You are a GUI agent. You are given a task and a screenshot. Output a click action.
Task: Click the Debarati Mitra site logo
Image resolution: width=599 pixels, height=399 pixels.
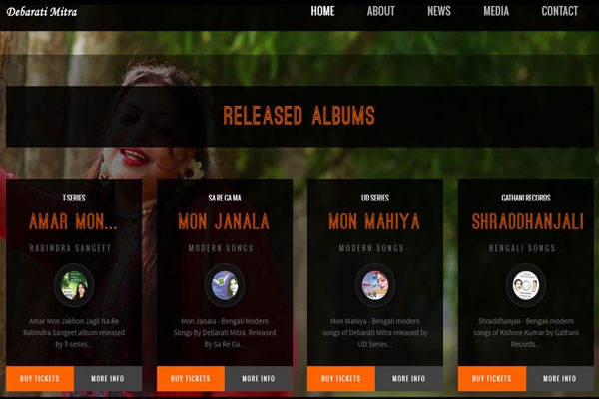(42, 12)
